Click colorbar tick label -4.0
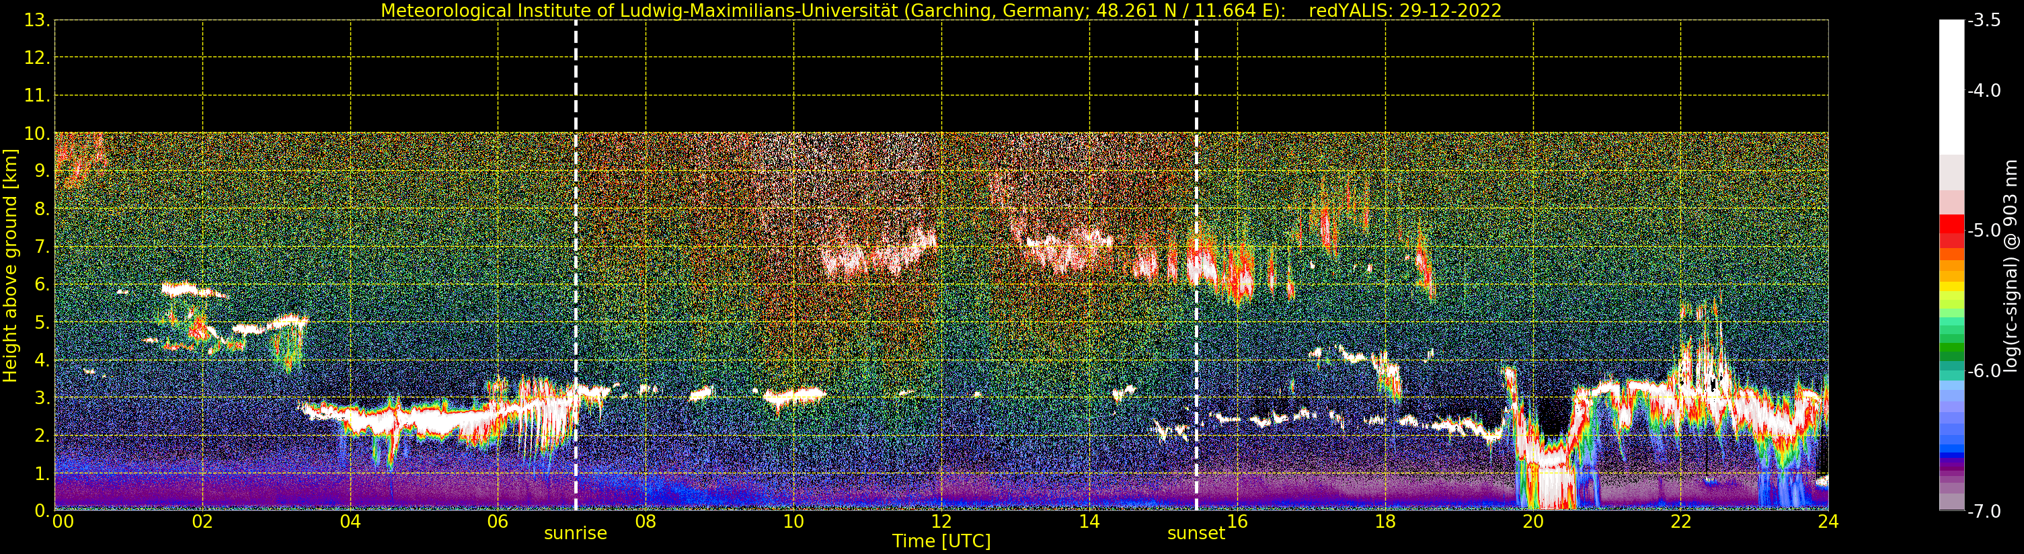Image resolution: width=2024 pixels, height=554 pixels. [x=1985, y=91]
